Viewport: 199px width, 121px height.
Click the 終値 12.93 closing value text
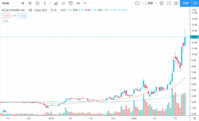coord(103,10)
